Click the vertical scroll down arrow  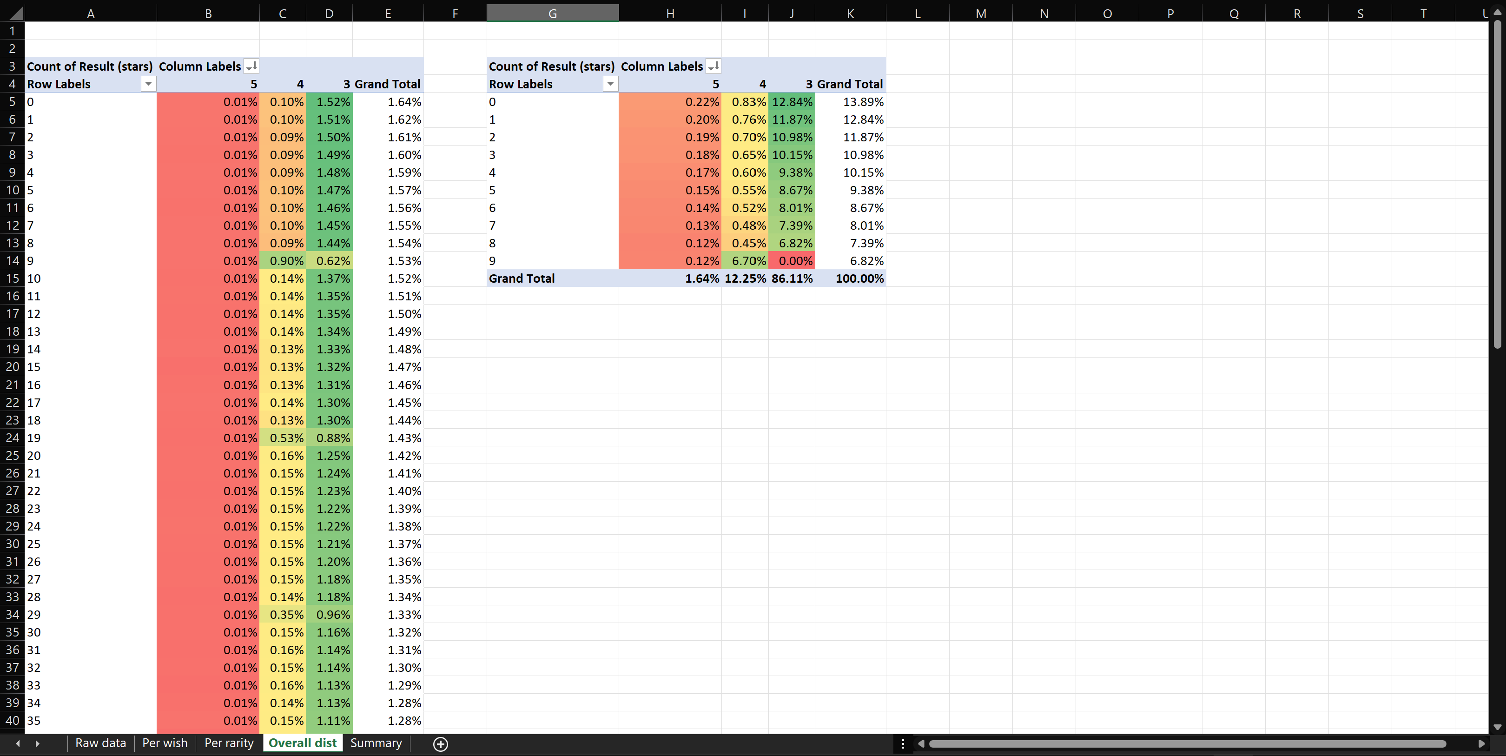1497,727
